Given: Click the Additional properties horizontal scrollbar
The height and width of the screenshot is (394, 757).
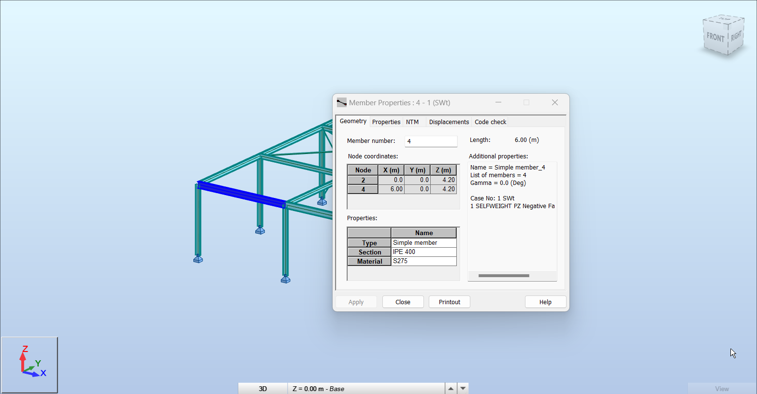Looking at the screenshot, I should pyautogui.click(x=504, y=276).
